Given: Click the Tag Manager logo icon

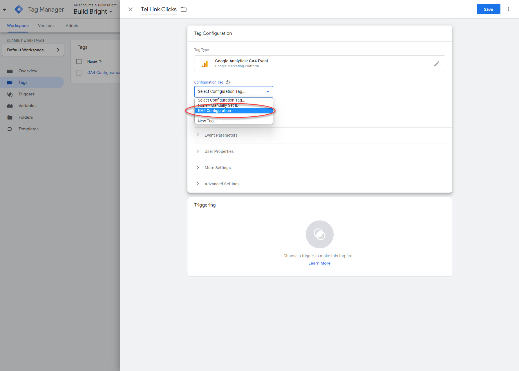Looking at the screenshot, I should click(19, 9).
